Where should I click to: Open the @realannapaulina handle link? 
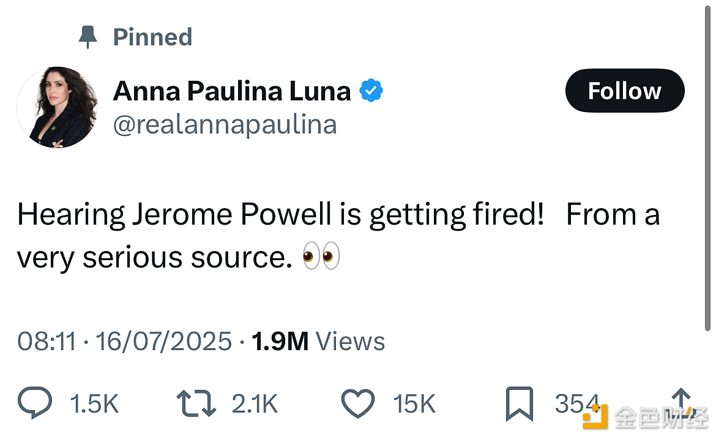click(225, 125)
